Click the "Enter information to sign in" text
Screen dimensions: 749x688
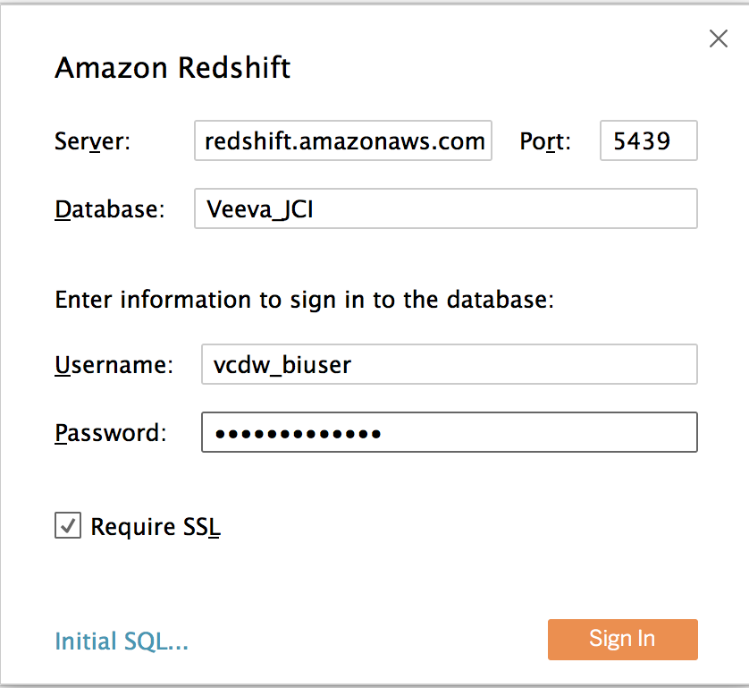(305, 299)
